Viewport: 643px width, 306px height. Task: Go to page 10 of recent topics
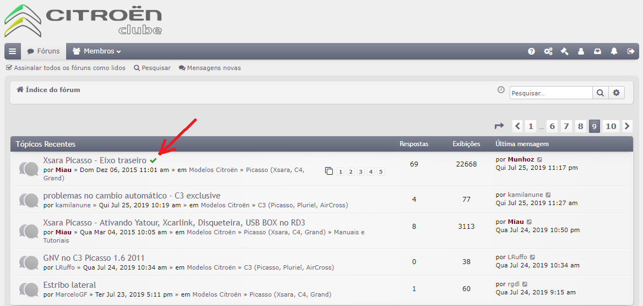point(611,126)
